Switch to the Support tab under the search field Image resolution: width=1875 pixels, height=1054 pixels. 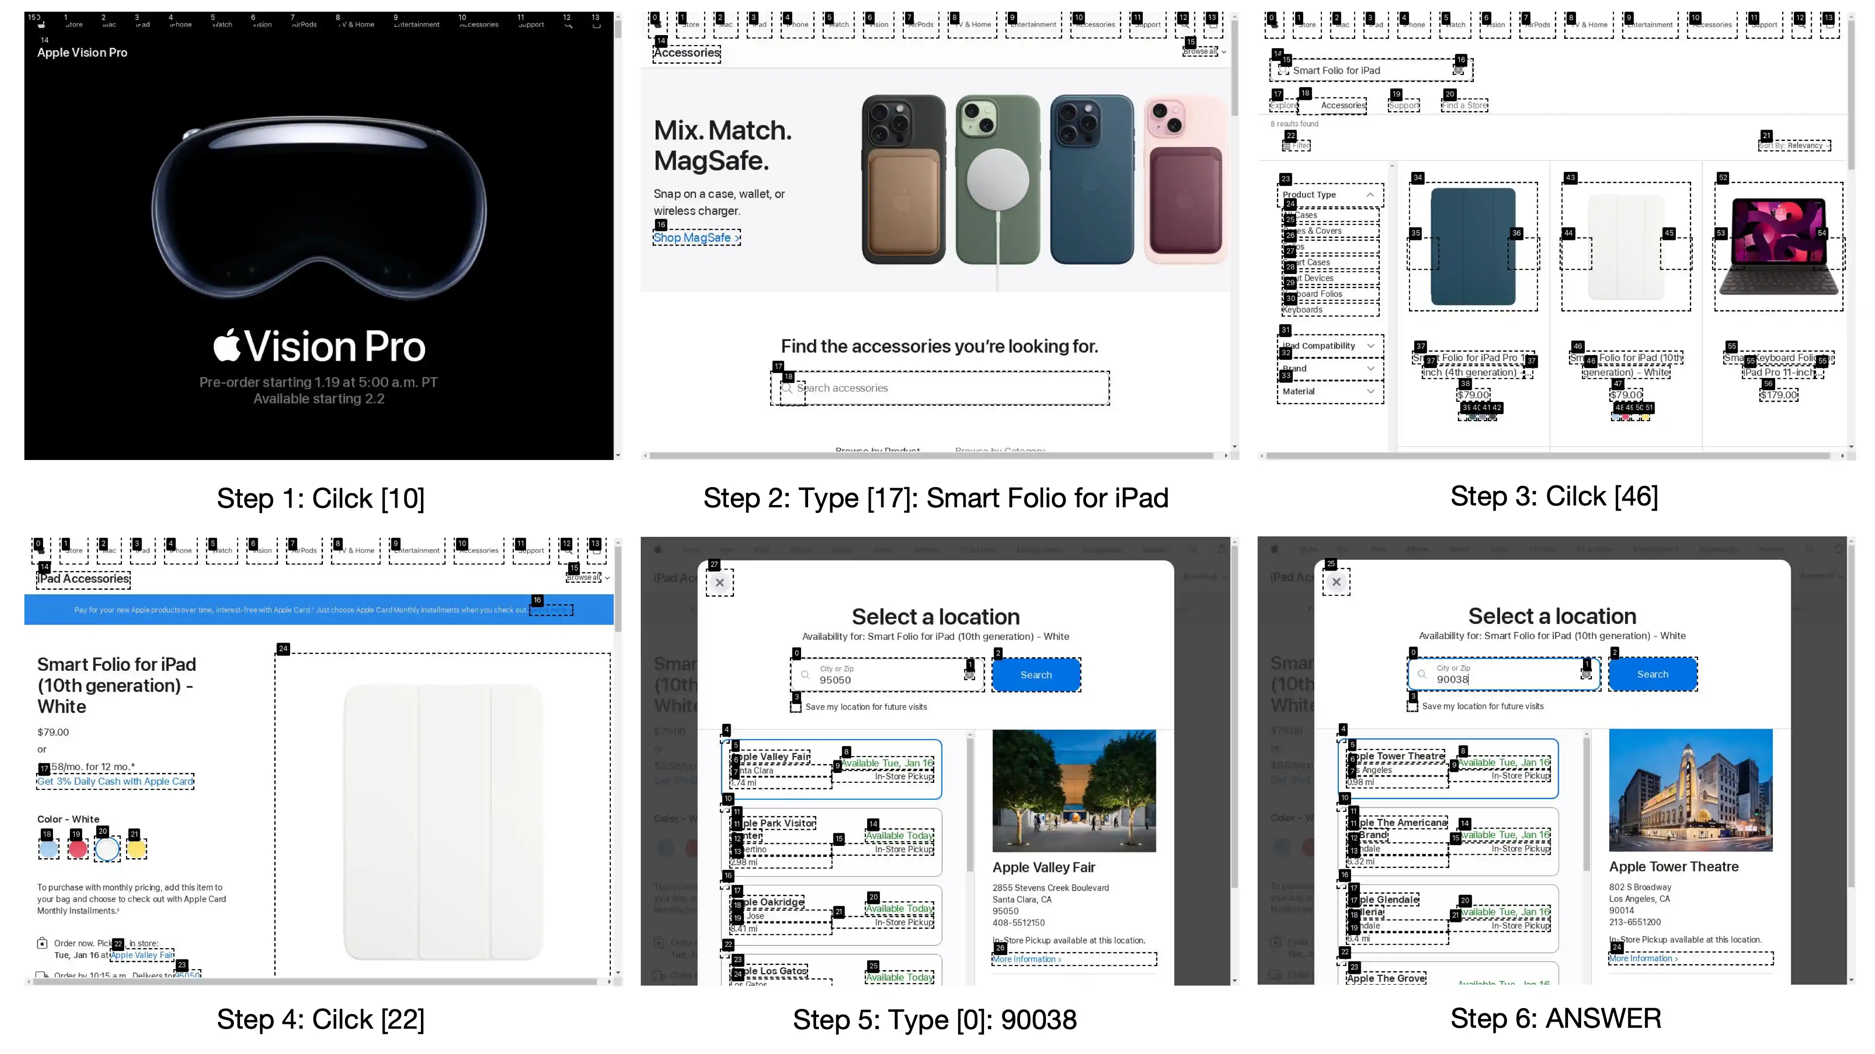click(x=1403, y=105)
